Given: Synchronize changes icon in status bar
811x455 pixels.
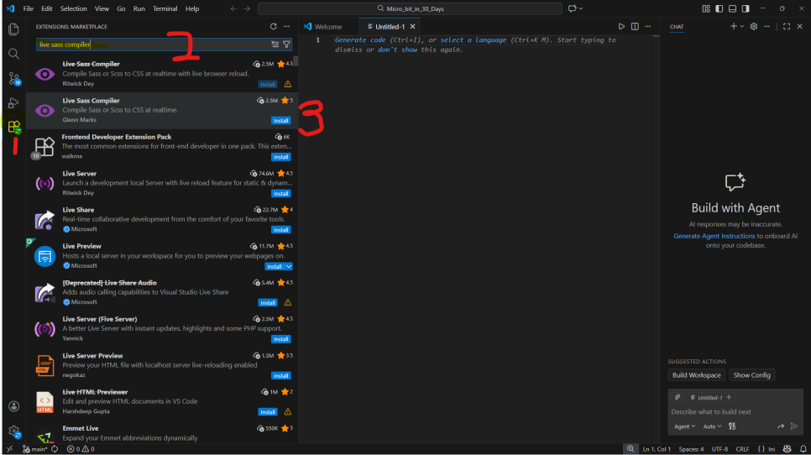Looking at the screenshot, I should click(x=55, y=449).
